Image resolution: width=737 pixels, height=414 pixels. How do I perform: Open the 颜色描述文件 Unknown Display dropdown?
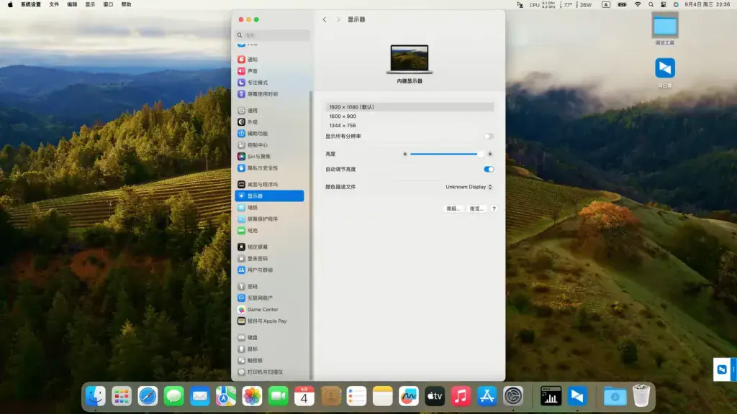469,187
